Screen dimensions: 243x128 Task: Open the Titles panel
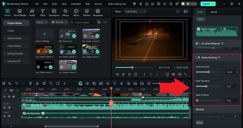tap(43, 12)
